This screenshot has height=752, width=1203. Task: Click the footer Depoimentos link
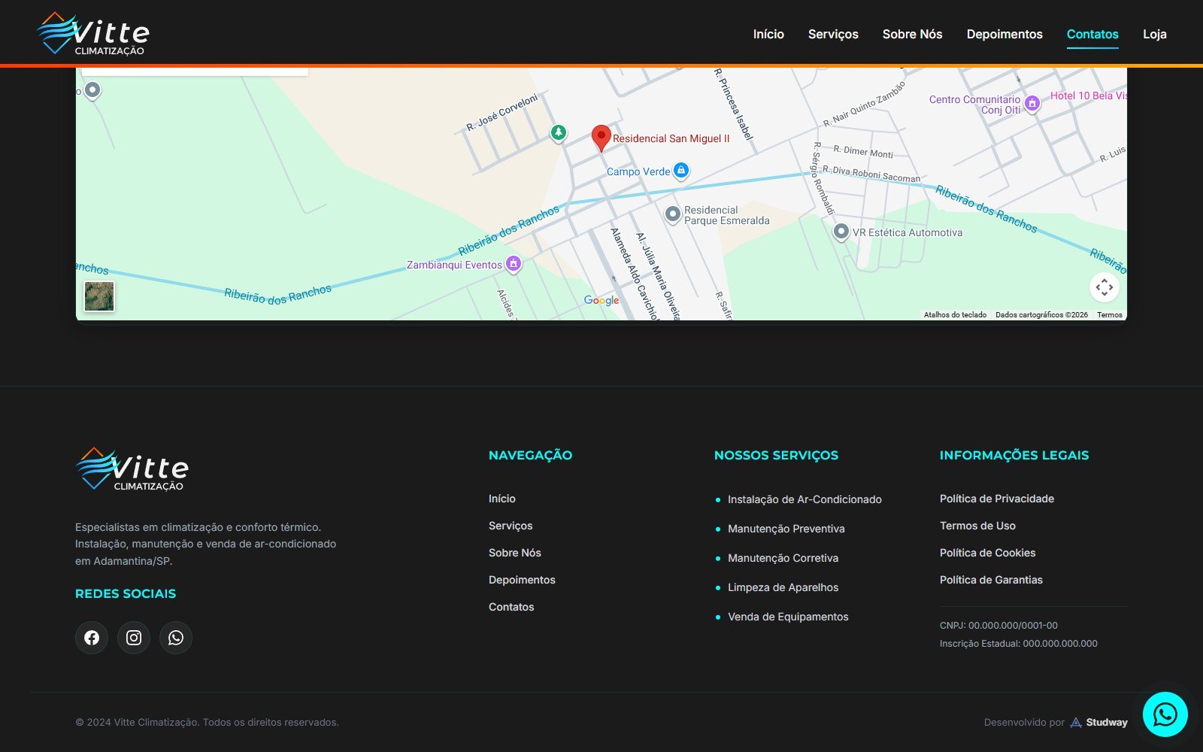[x=522, y=580]
